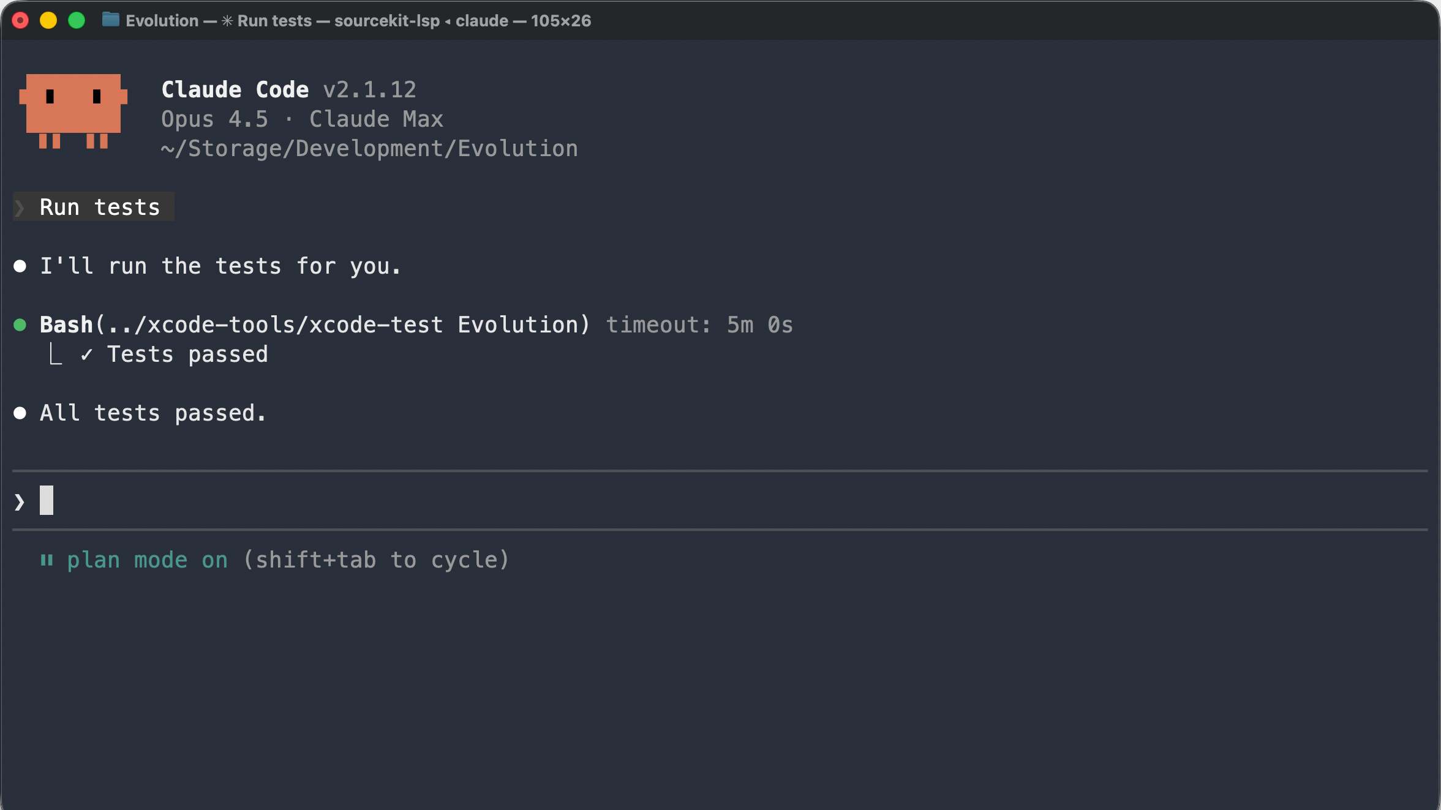The width and height of the screenshot is (1441, 810).
Task: Click the green zoom button to expand window
Action: click(x=77, y=20)
